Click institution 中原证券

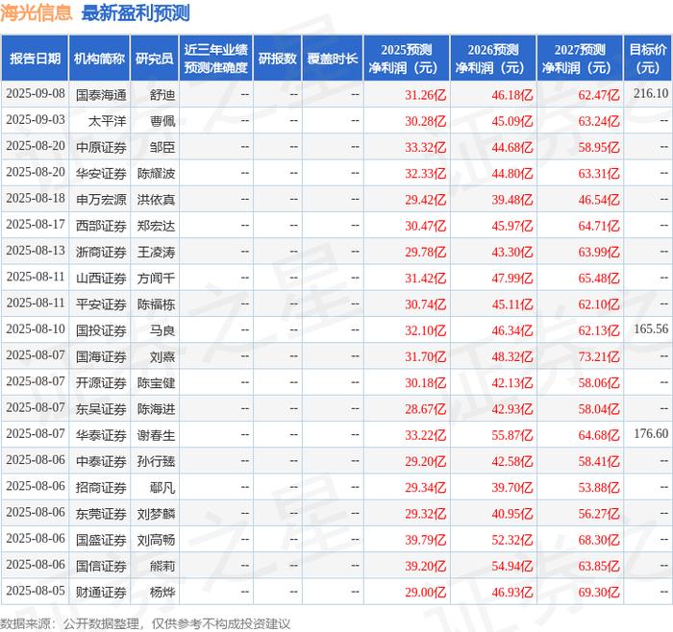coord(101,147)
